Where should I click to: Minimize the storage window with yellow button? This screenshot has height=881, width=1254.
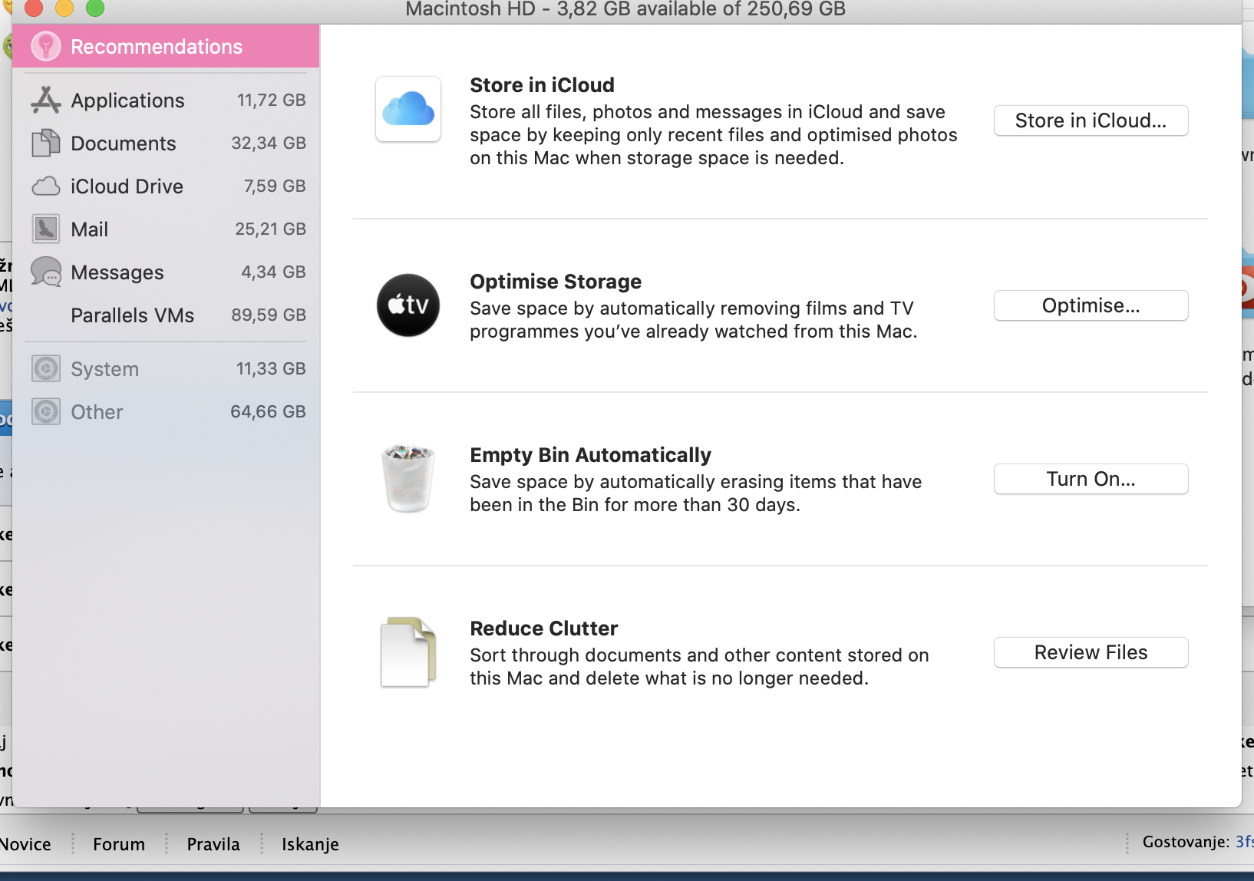[x=64, y=7]
